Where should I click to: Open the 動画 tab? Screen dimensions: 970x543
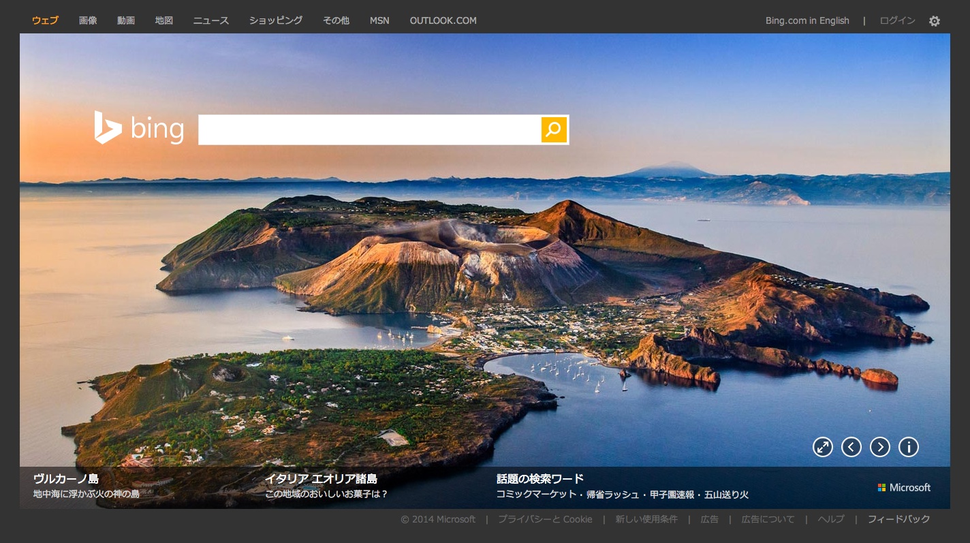click(x=126, y=20)
